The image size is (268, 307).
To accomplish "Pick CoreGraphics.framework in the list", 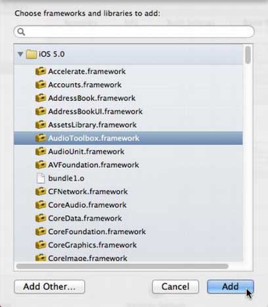I will (x=128, y=245).
